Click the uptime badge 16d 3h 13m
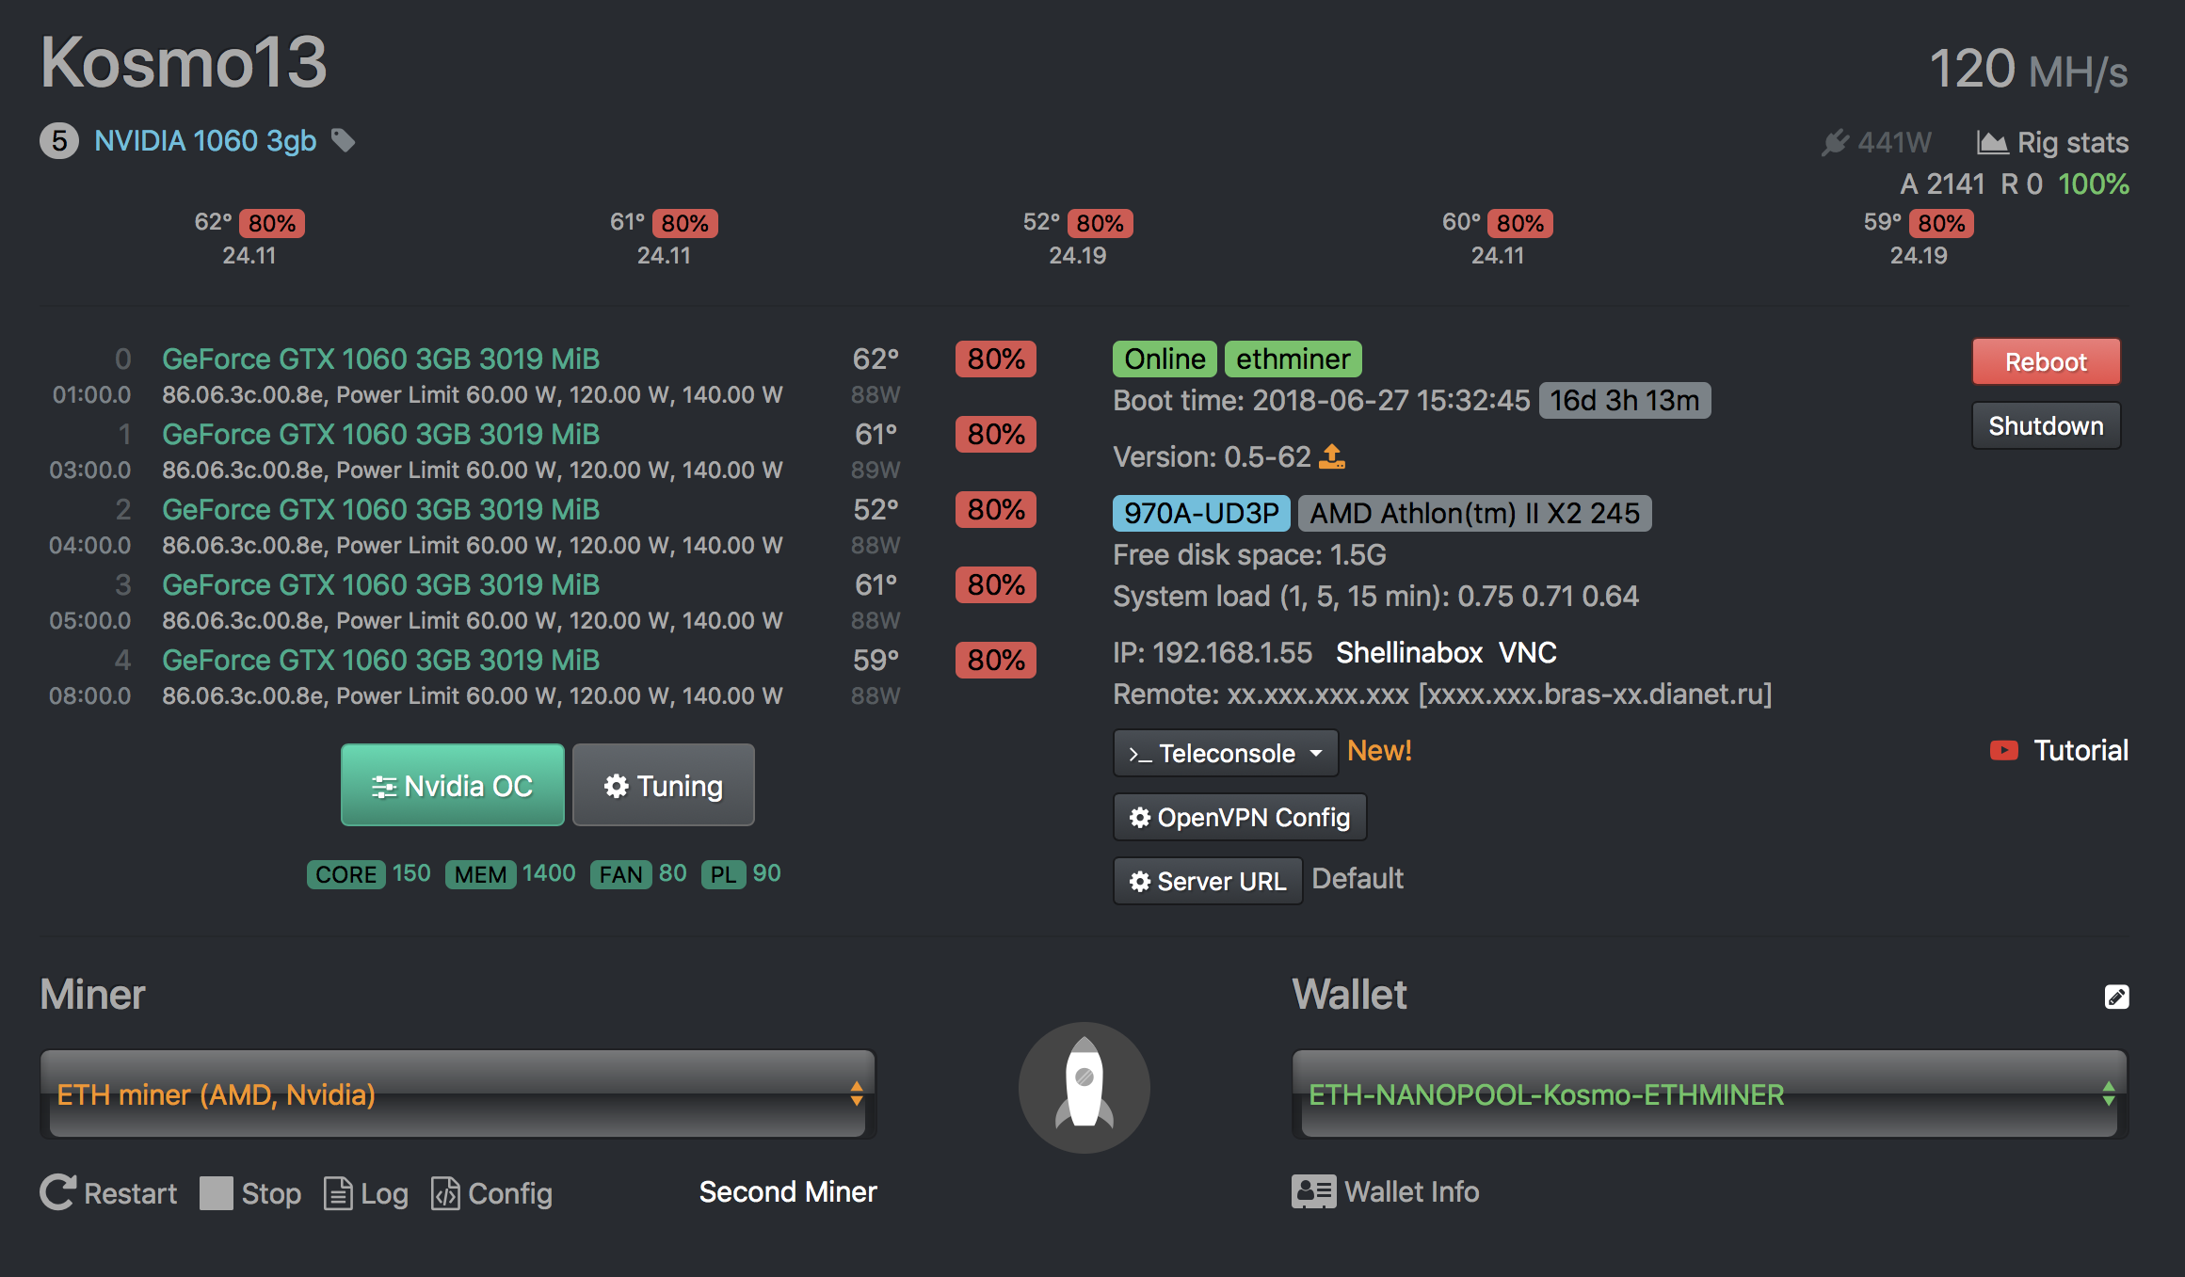This screenshot has width=2185, height=1277. (x=1625, y=400)
